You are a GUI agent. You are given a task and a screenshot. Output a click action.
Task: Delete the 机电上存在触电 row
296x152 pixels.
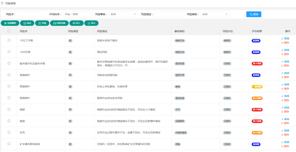285,89
